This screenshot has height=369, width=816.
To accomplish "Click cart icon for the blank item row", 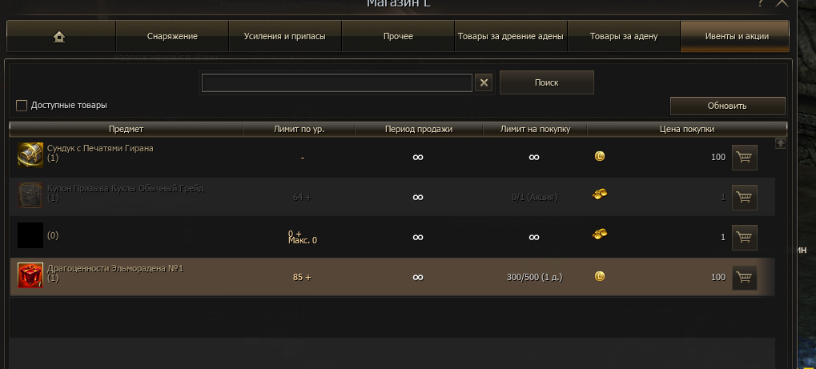I will [745, 237].
